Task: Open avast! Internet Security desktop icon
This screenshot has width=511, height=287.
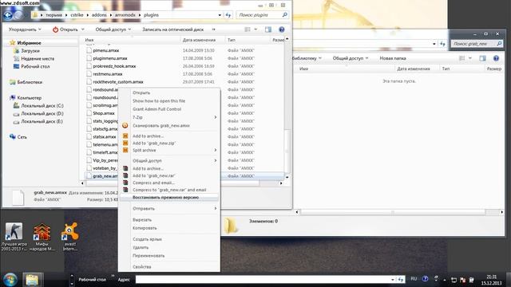Action: (69, 237)
